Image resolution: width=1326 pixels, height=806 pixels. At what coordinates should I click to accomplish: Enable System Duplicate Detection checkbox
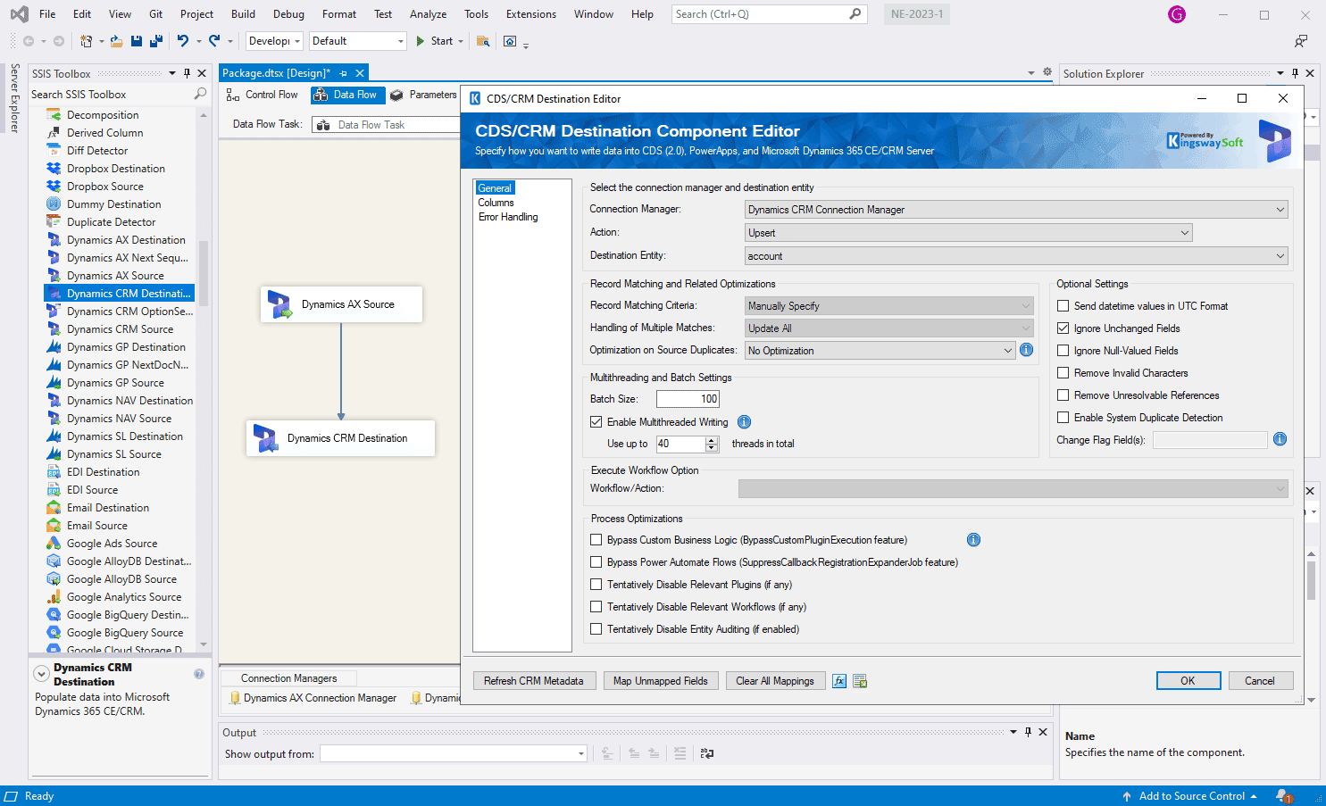1063,418
